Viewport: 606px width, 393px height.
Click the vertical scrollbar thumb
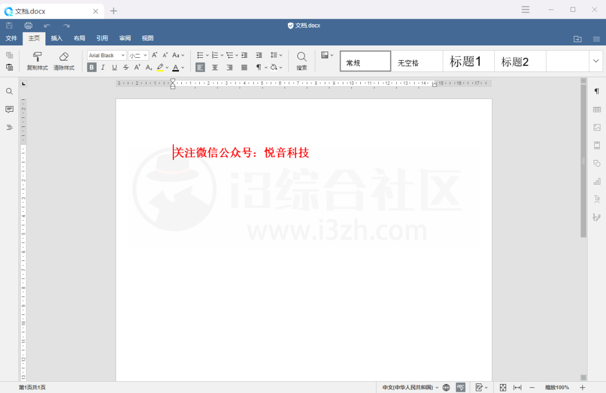click(x=584, y=161)
